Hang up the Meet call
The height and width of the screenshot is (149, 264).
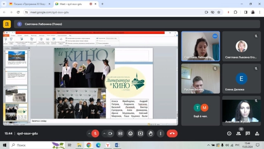click(x=172, y=133)
